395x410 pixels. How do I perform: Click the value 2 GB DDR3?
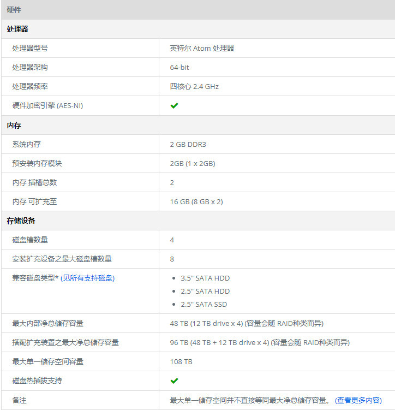[x=188, y=144]
